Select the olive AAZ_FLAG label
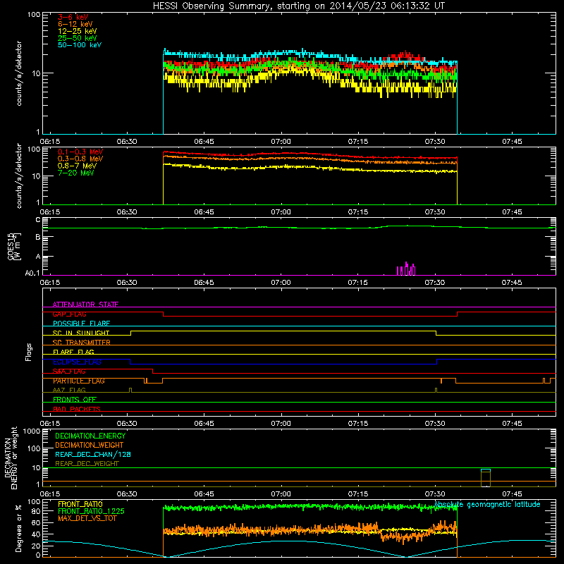The width and height of the screenshot is (564, 564). [x=69, y=390]
